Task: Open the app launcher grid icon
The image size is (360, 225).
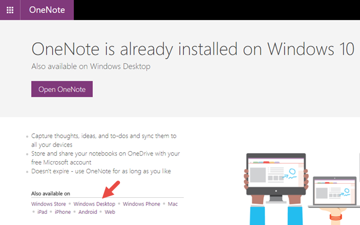Action: (10, 10)
